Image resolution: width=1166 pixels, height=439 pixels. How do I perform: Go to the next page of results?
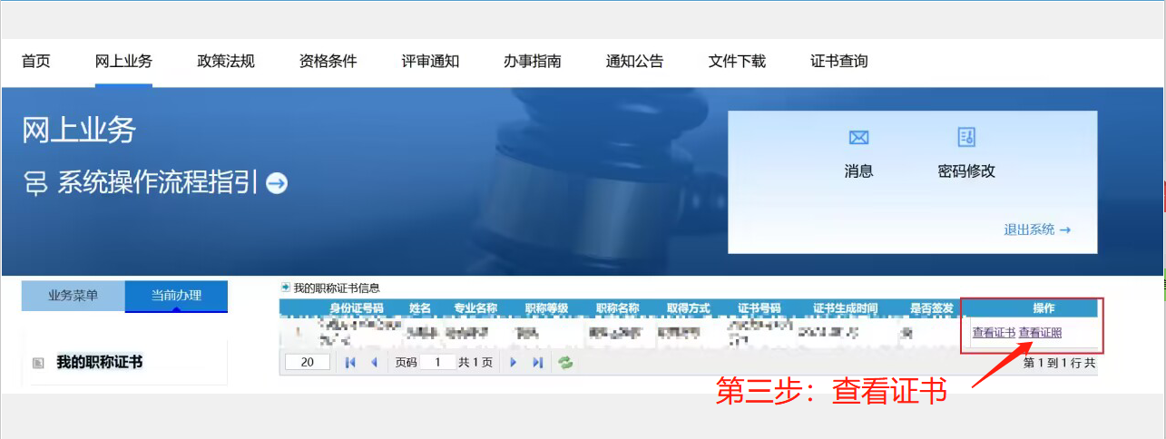(x=513, y=363)
